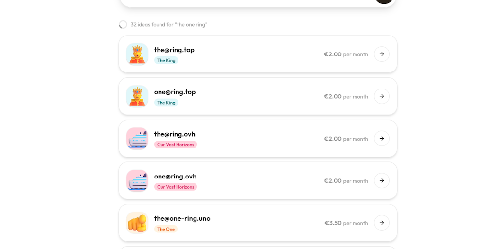Click the loading spinner beside the results count

[123, 24]
